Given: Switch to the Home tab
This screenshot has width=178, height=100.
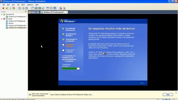Looking at the screenshot, I should [33, 12].
